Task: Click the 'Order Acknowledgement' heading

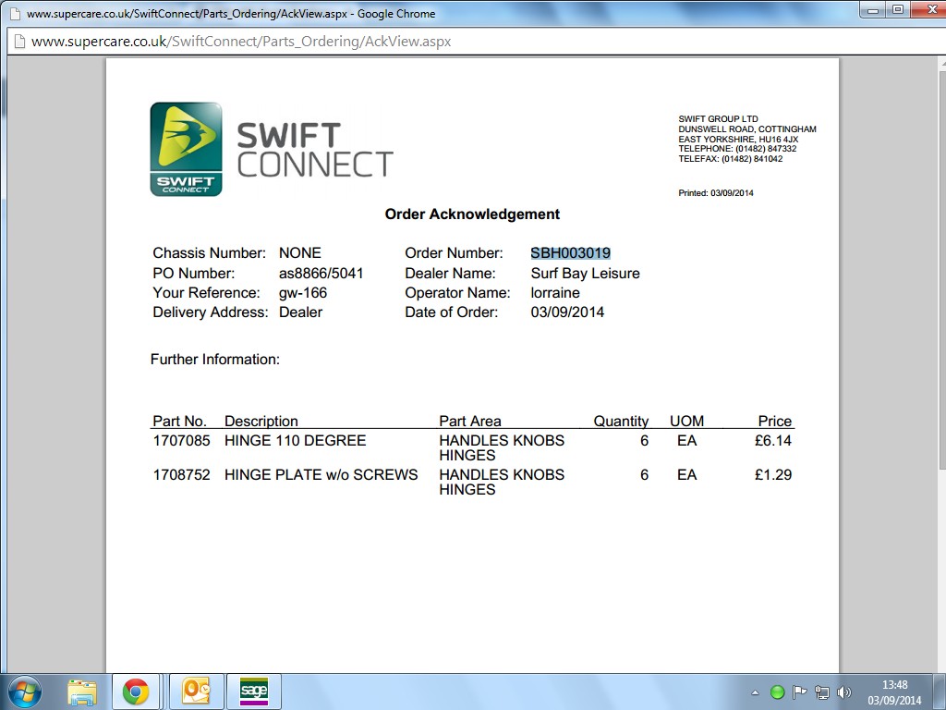Action: pos(472,214)
